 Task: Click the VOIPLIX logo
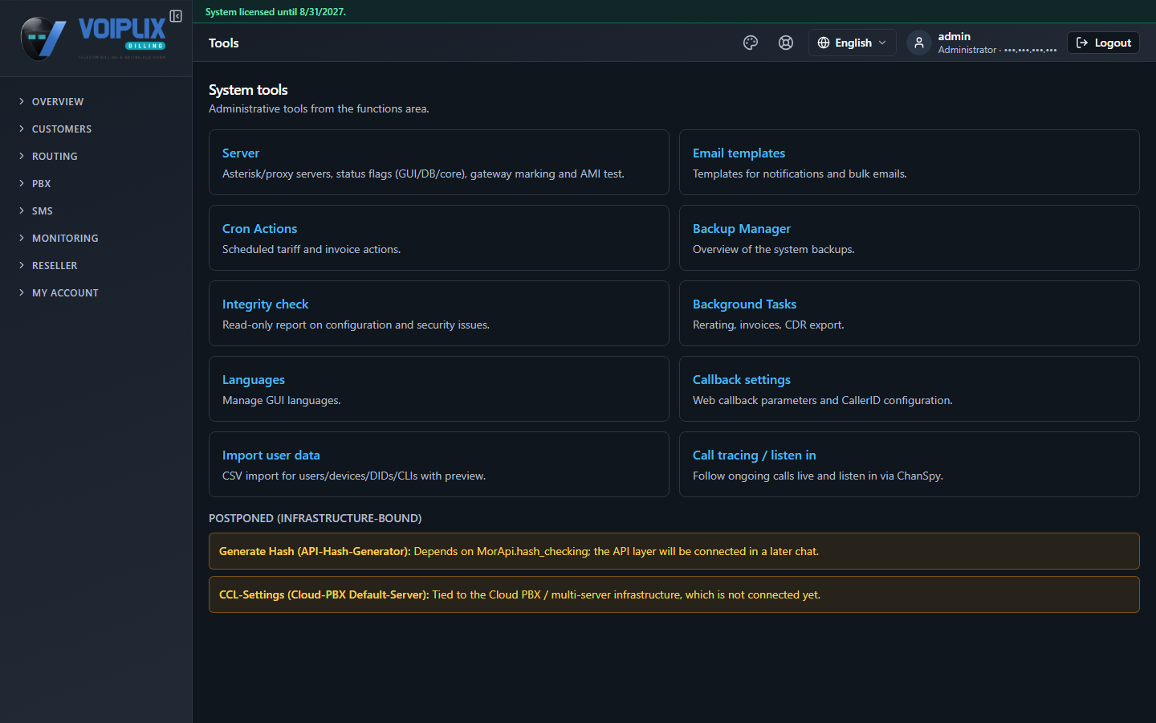pyautogui.click(x=93, y=38)
